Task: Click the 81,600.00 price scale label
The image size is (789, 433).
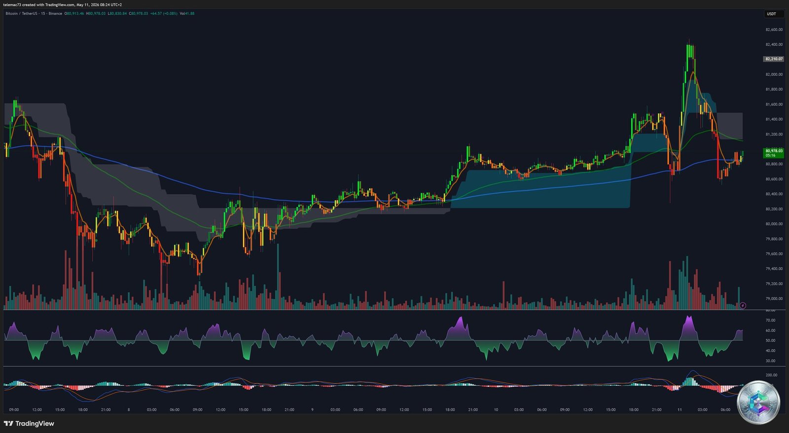Action: [x=774, y=105]
